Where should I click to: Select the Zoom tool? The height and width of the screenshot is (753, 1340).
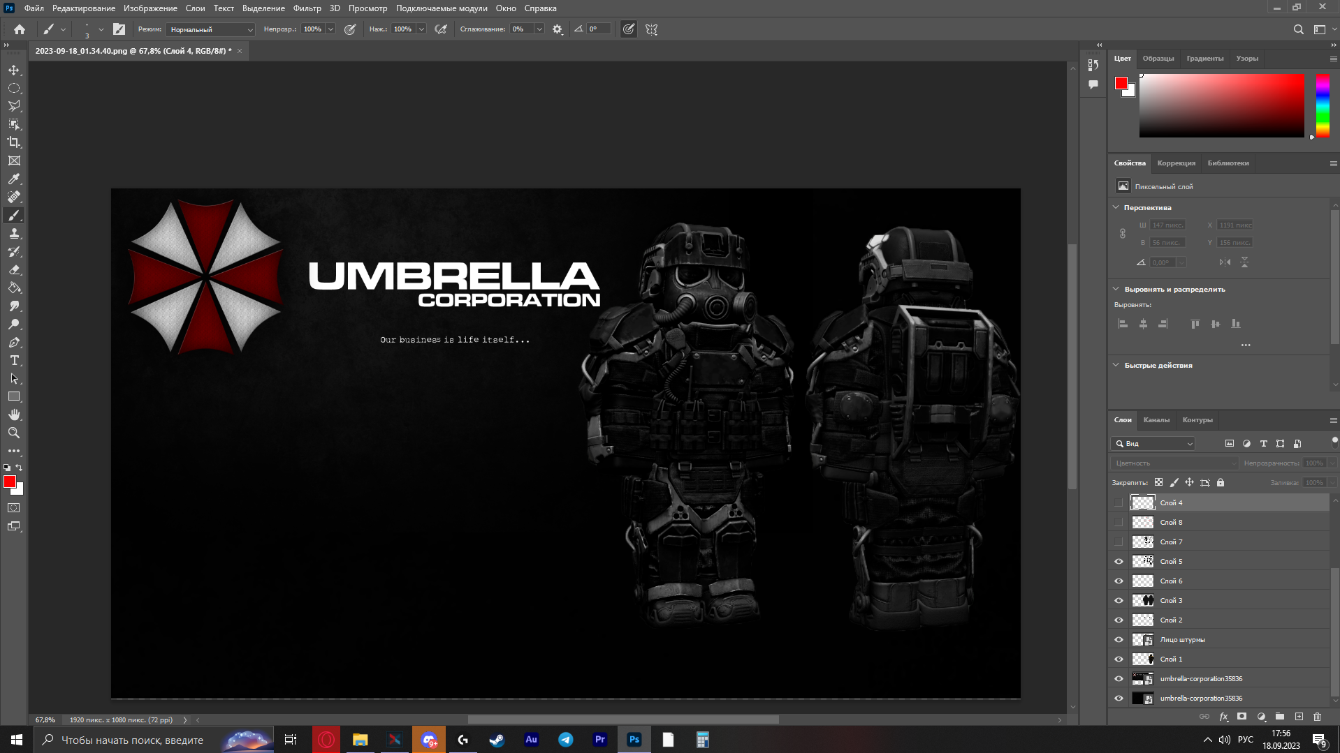[14, 433]
